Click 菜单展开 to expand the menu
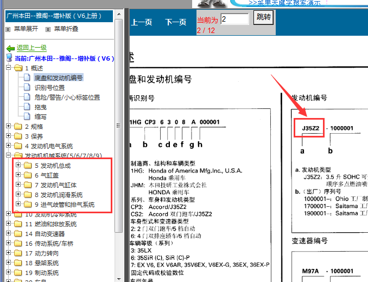The width and height of the screenshot is (368, 282). (x=26, y=29)
